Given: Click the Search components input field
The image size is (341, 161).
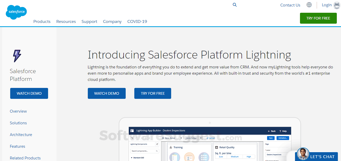Looking at the screenshot, I should (144, 151).
